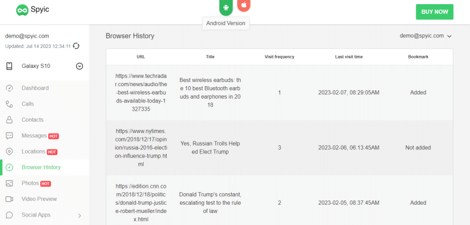Open the techradar wireless earbuds URL
The width and height of the screenshot is (470, 225).
coord(141,92)
